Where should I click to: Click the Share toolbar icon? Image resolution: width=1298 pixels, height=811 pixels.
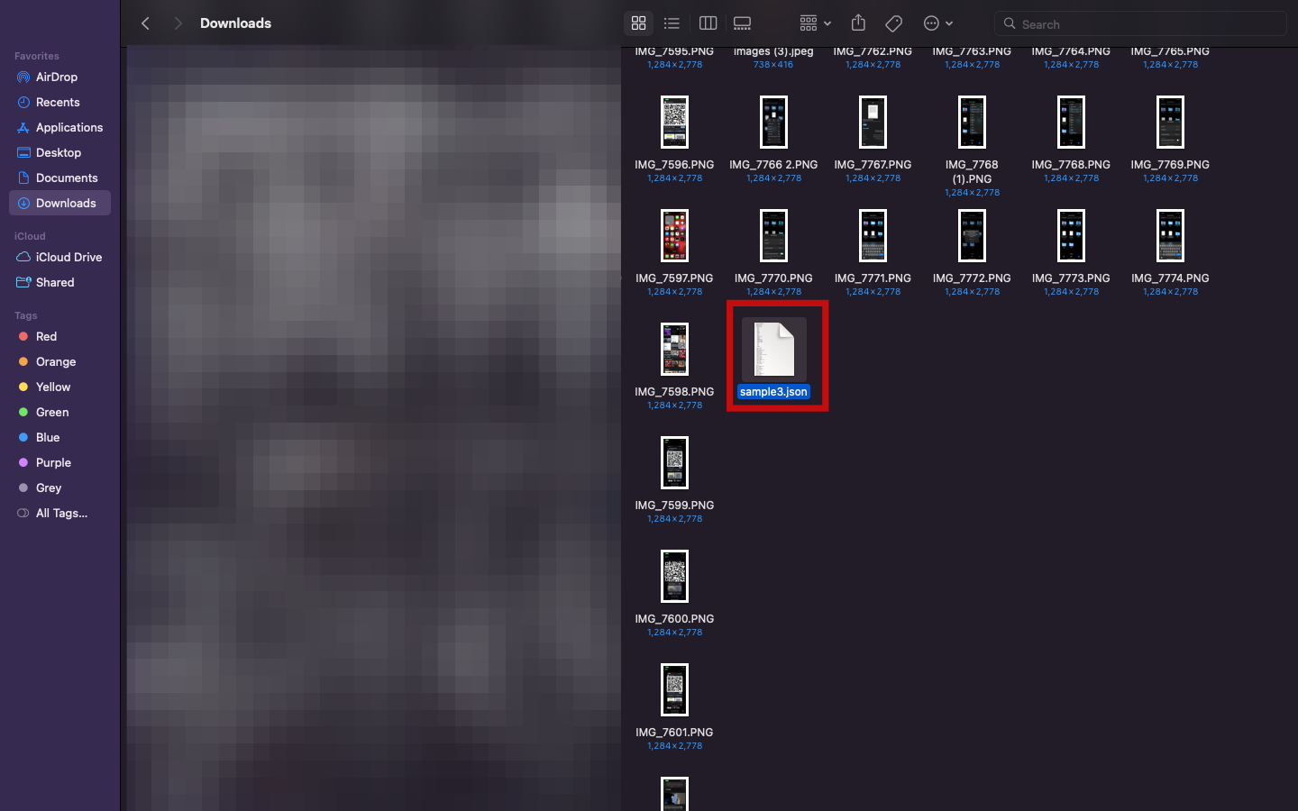(858, 23)
